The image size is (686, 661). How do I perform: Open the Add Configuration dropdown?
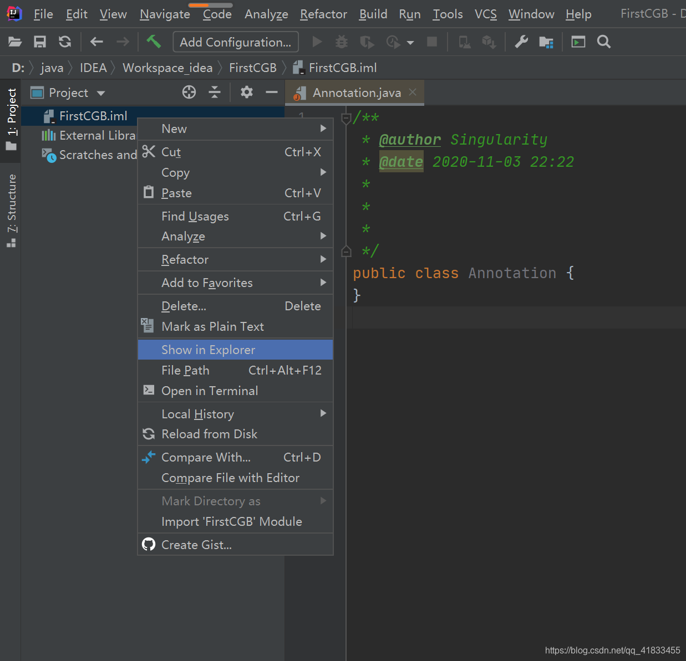(236, 42)
